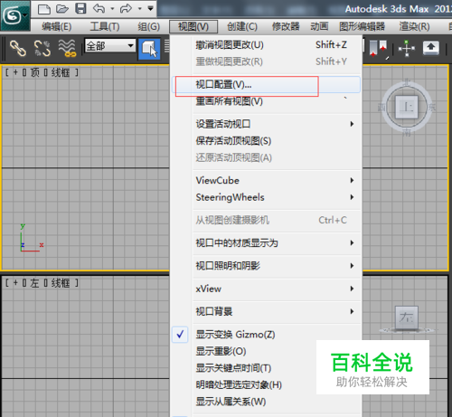This screenshot has width=452, height=417.
Task: Click the top viewport [+] label
Action: tap(15, 72)
